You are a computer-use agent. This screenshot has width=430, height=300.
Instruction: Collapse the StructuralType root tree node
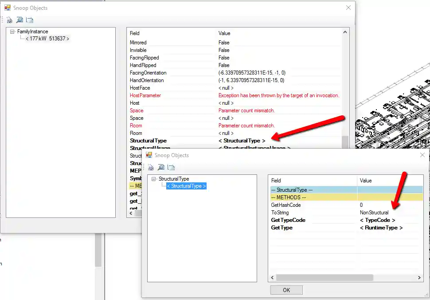(154, 179)
